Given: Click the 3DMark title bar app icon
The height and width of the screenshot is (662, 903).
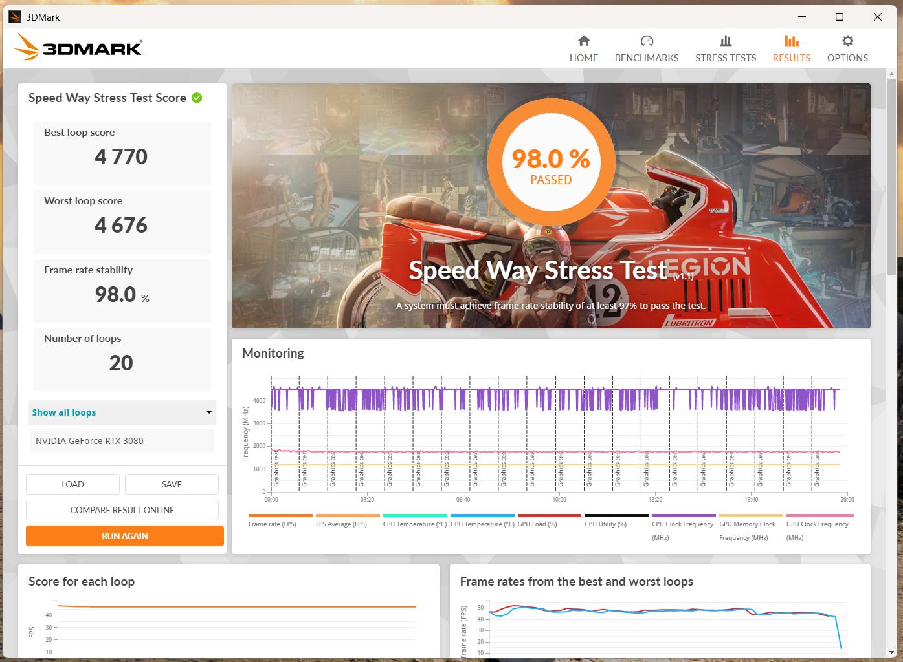Looking at the screenshot, I should tap(14, 17).
